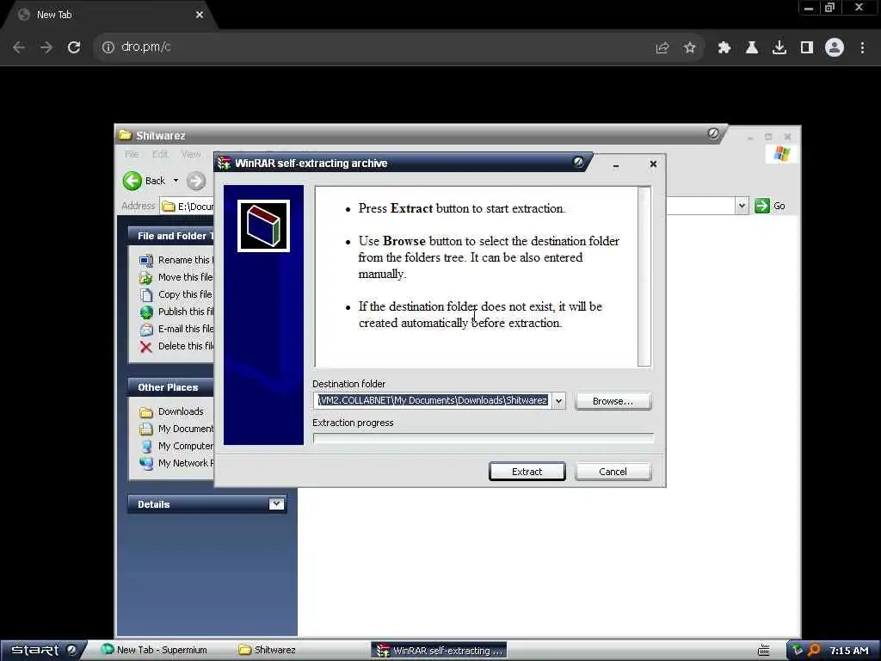
Task: Open the File menu in Shitwarez window
Action: [132, 154]
